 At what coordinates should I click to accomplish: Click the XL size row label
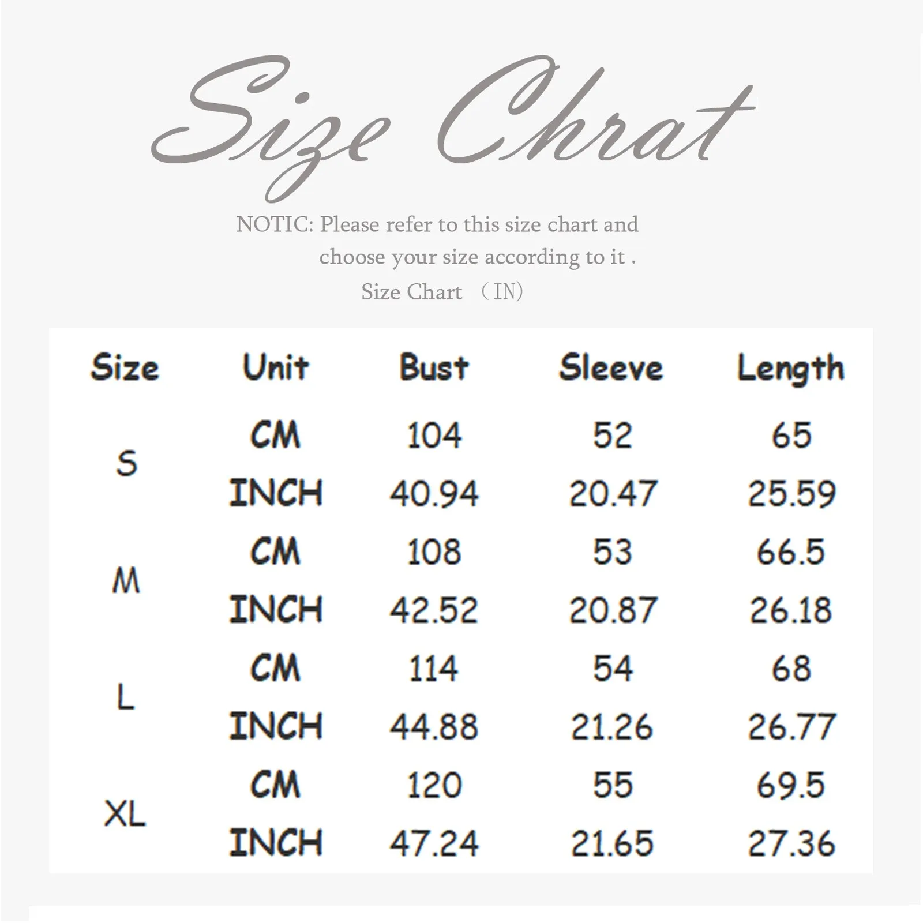point(125,814)
